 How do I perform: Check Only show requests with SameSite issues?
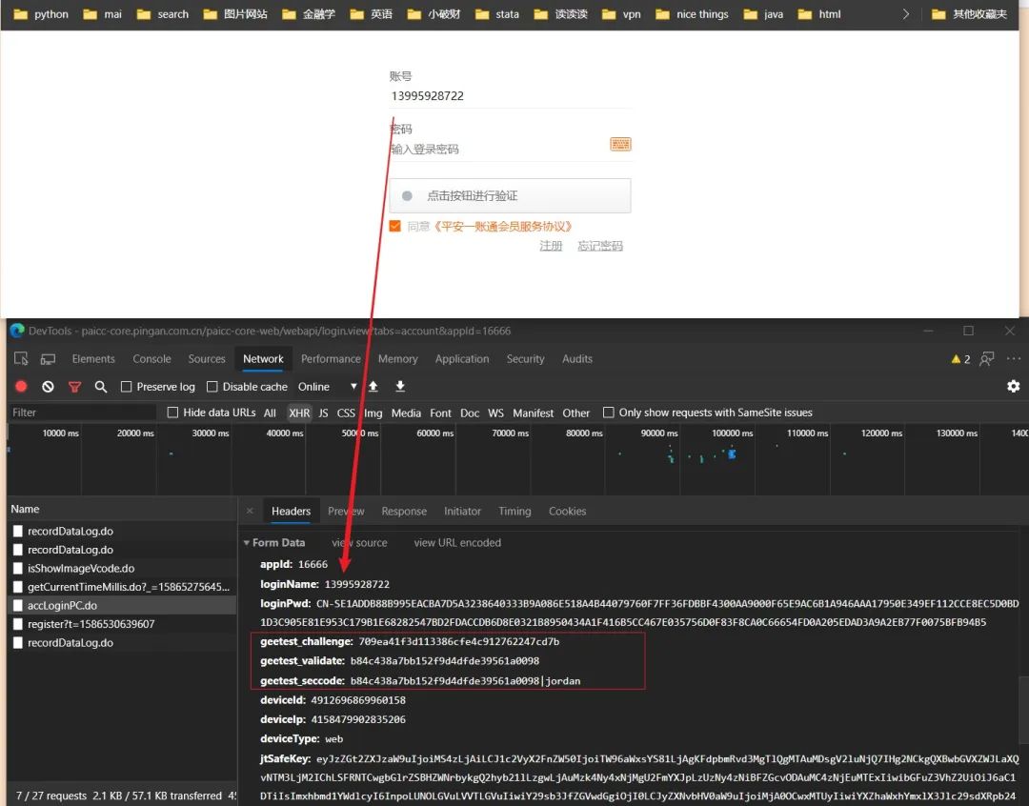(x=608, y=413)
